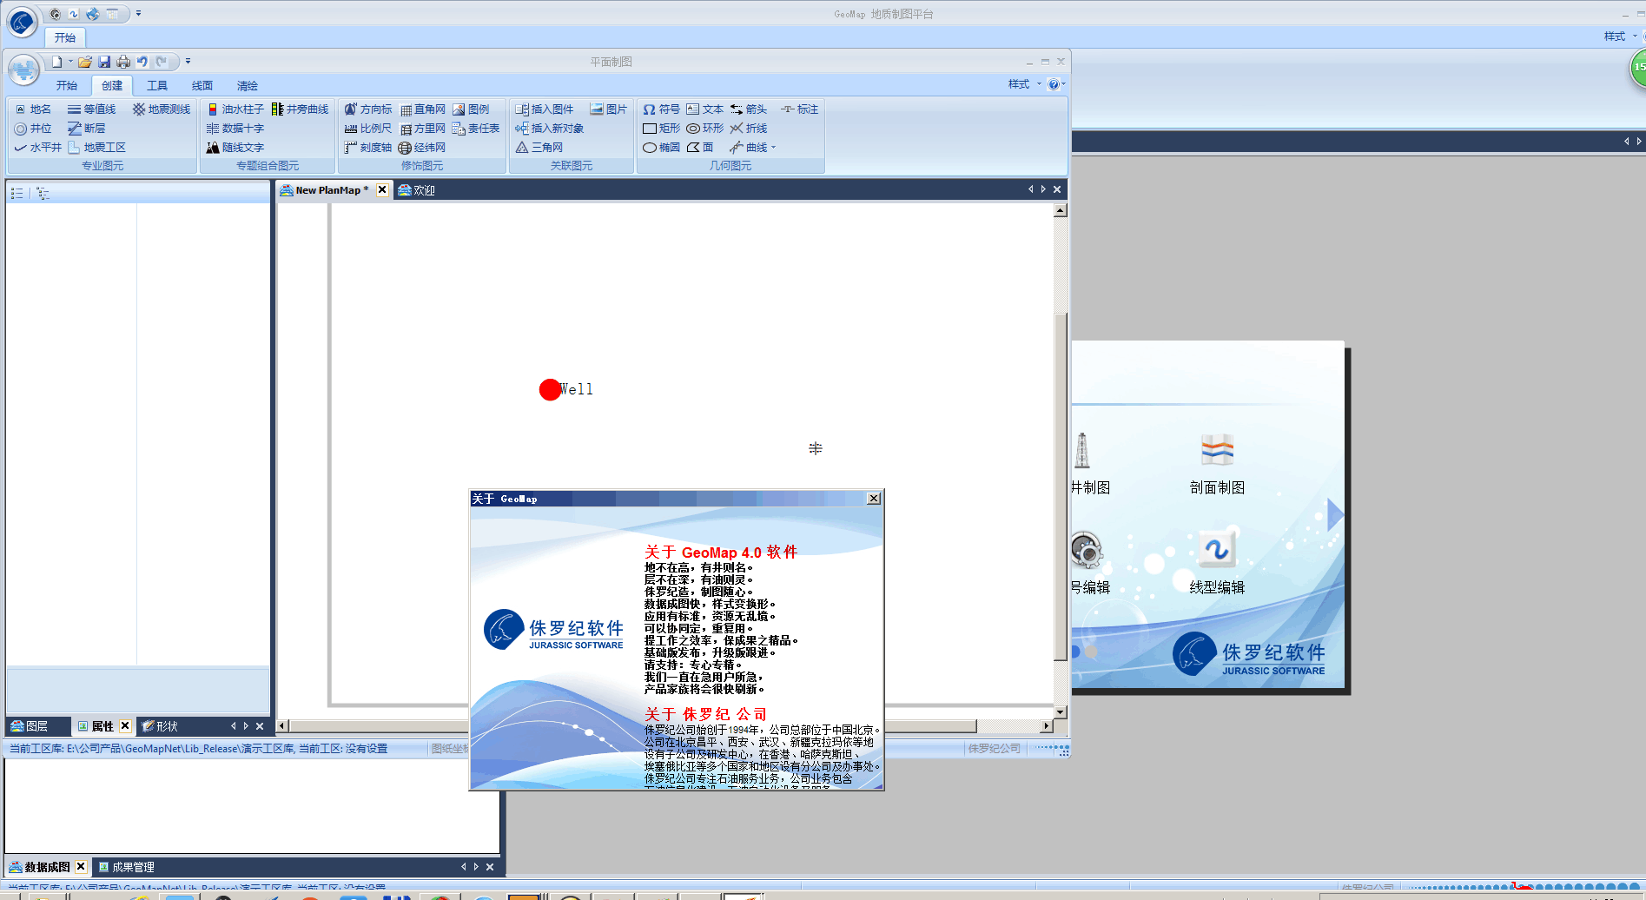Open the 曲线 curve dropdown arrow
The height and width of the screenshot is (900, 1646).
click(773, 148)
